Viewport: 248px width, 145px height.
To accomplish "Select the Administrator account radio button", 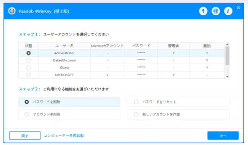I will pyautogui.click(x=29, y=53).
